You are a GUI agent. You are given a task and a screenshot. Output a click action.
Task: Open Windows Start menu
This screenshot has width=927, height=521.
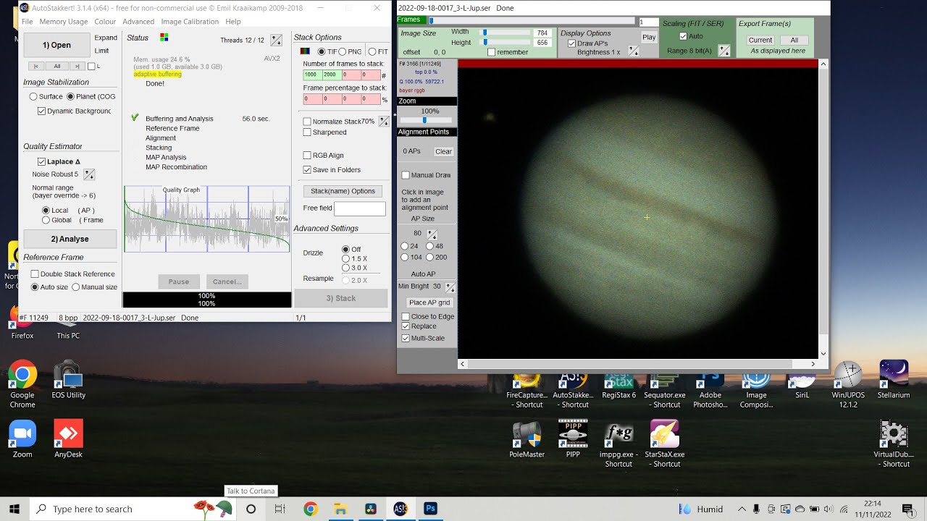coord(14,509)
